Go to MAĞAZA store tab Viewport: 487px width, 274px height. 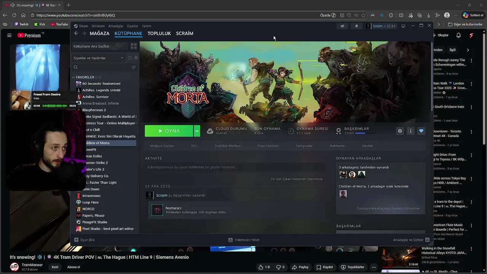tap(100, 33)
